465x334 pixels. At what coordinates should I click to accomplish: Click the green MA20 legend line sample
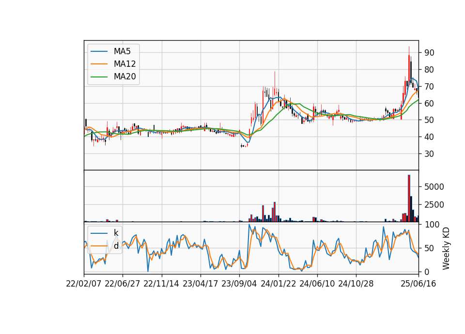point(99,77)
